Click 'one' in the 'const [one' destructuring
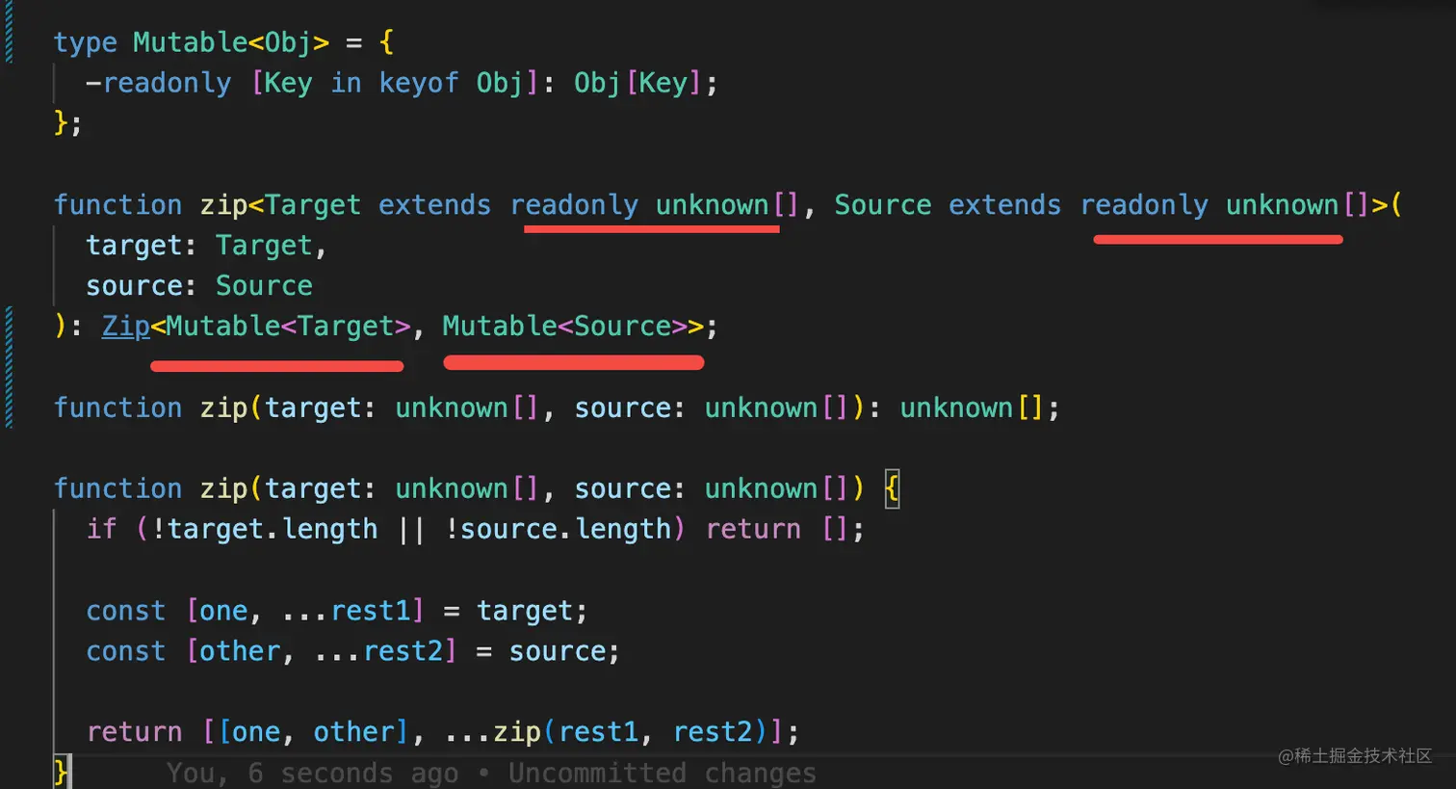The image size is (1456, 789). point(223,612)
